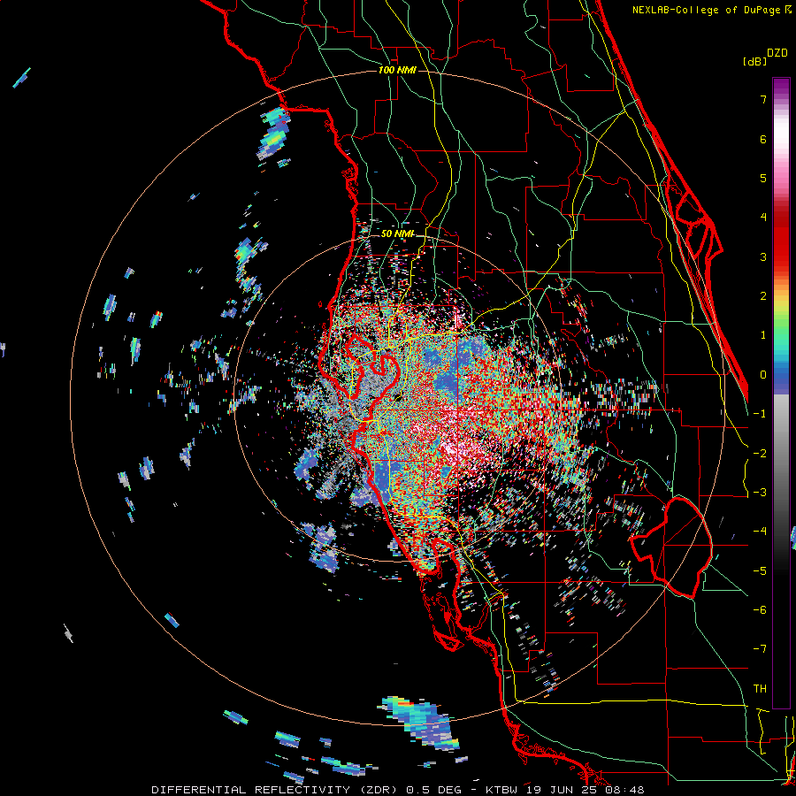The image size is (796, 796).
Task: Click the DZD product label
Action: tap(777, 53)
